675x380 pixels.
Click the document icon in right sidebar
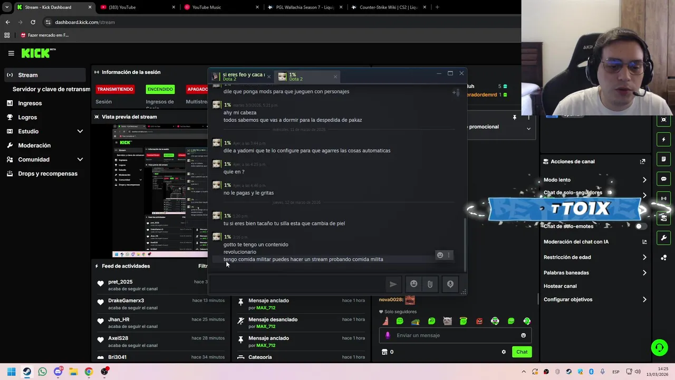tap(663, 159)
